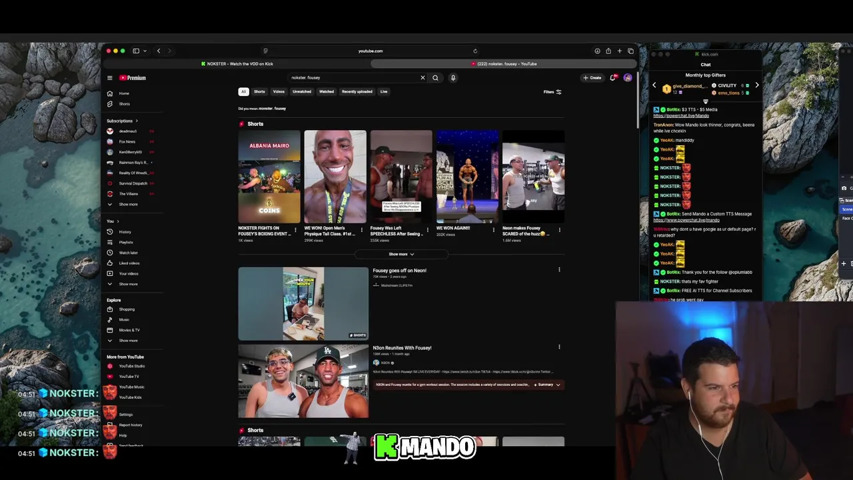
Task: Click the Create button
Action: point(592,78)
